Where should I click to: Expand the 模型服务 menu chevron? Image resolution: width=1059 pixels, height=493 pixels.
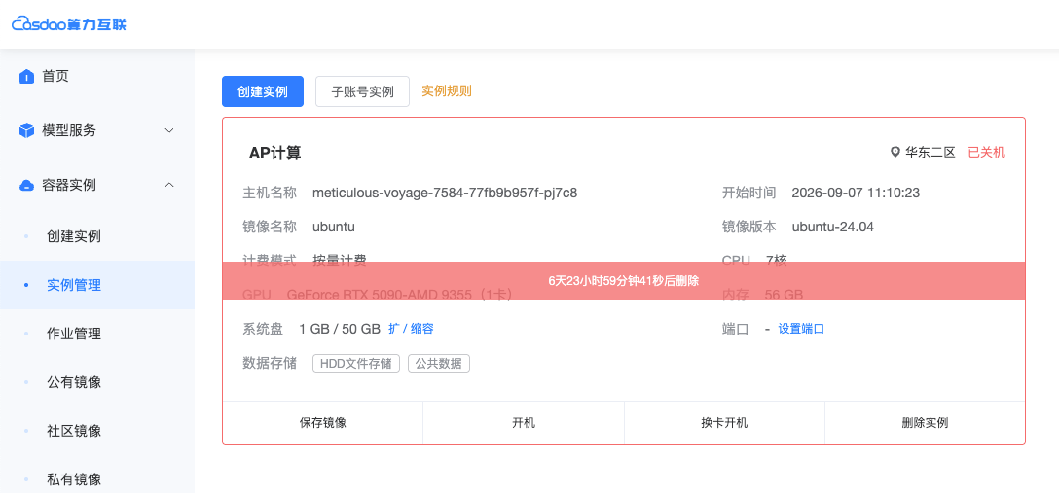pyautogui.click(x=169, y=130)
